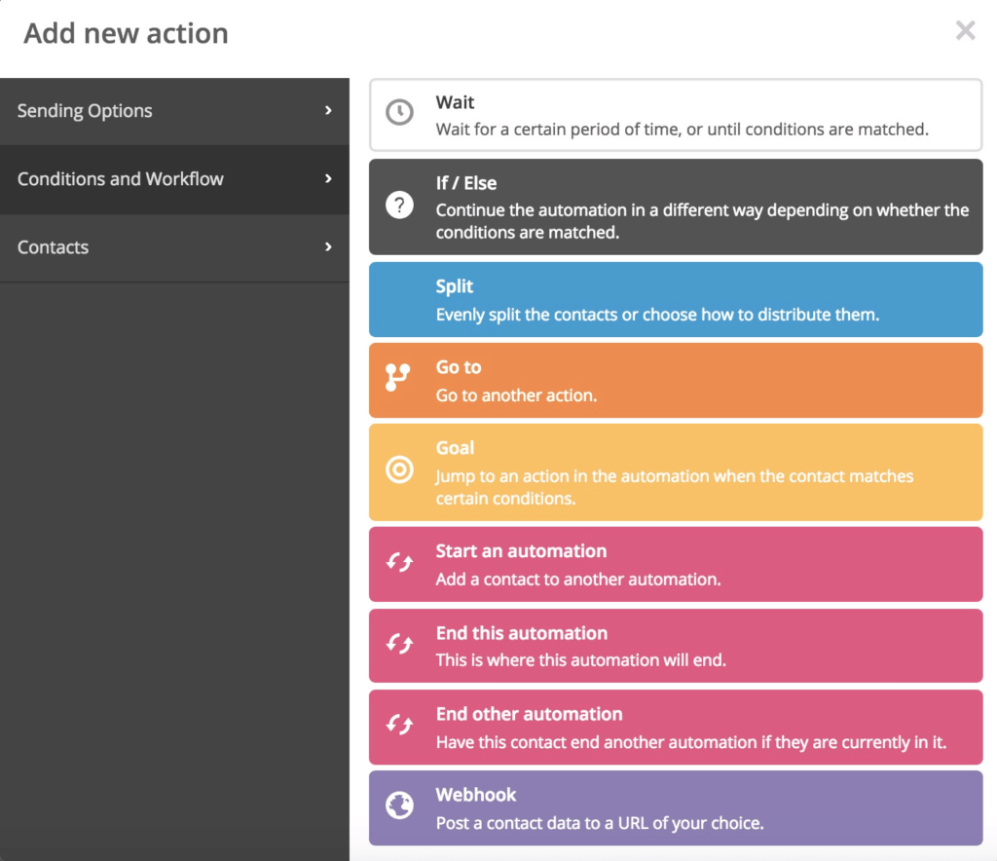The width and height of the screenshot is (997, 861).
Task: Select the Goal action title
Action: coord(455,448)
